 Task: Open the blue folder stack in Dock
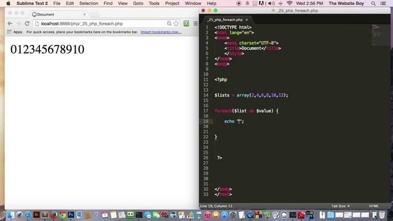click(x=331, y=215)
